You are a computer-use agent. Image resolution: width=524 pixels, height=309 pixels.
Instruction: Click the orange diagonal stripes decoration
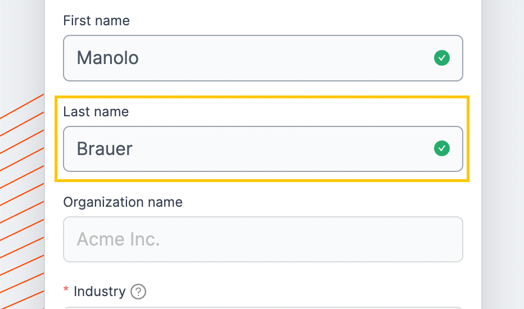[22, 201]
